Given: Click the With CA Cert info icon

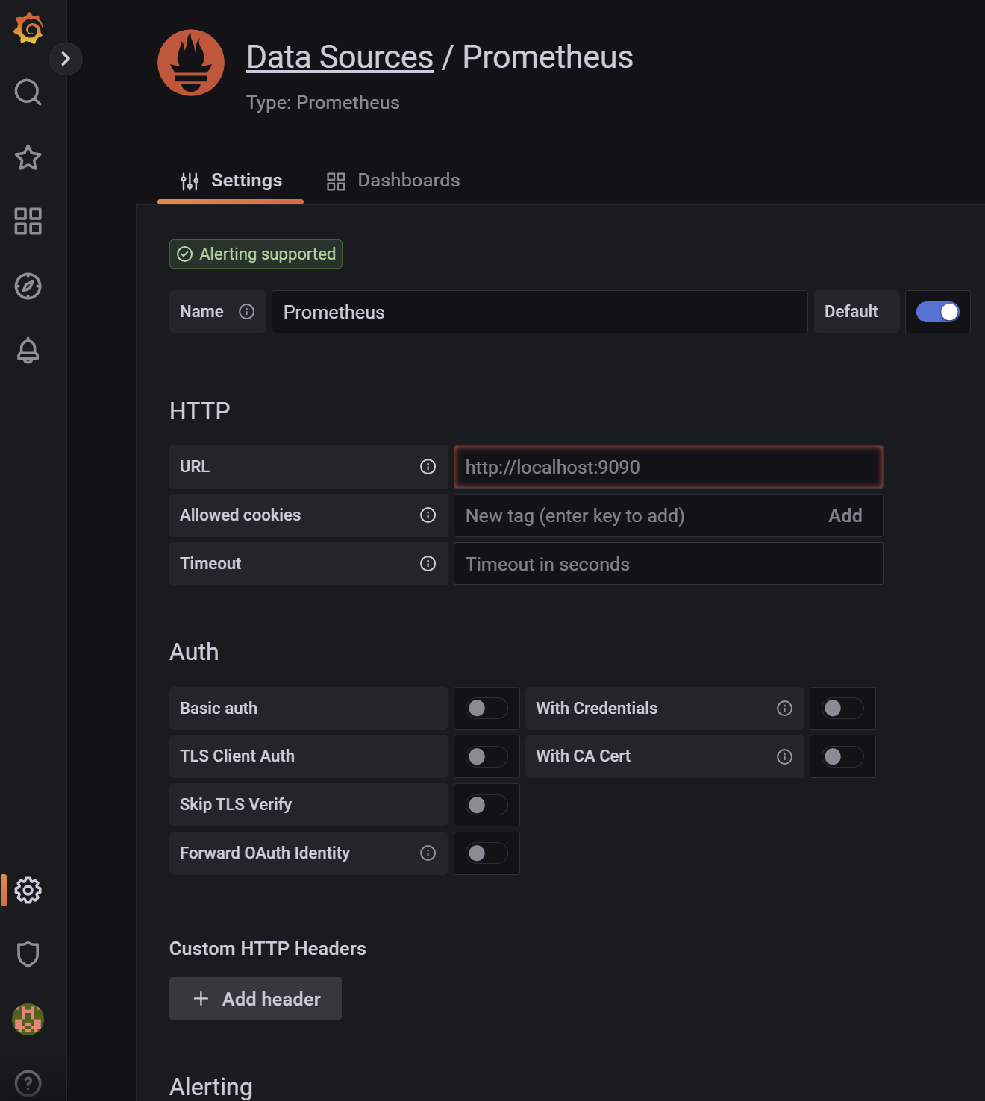Looking at the screenshot, I should [x=784, y=756].
